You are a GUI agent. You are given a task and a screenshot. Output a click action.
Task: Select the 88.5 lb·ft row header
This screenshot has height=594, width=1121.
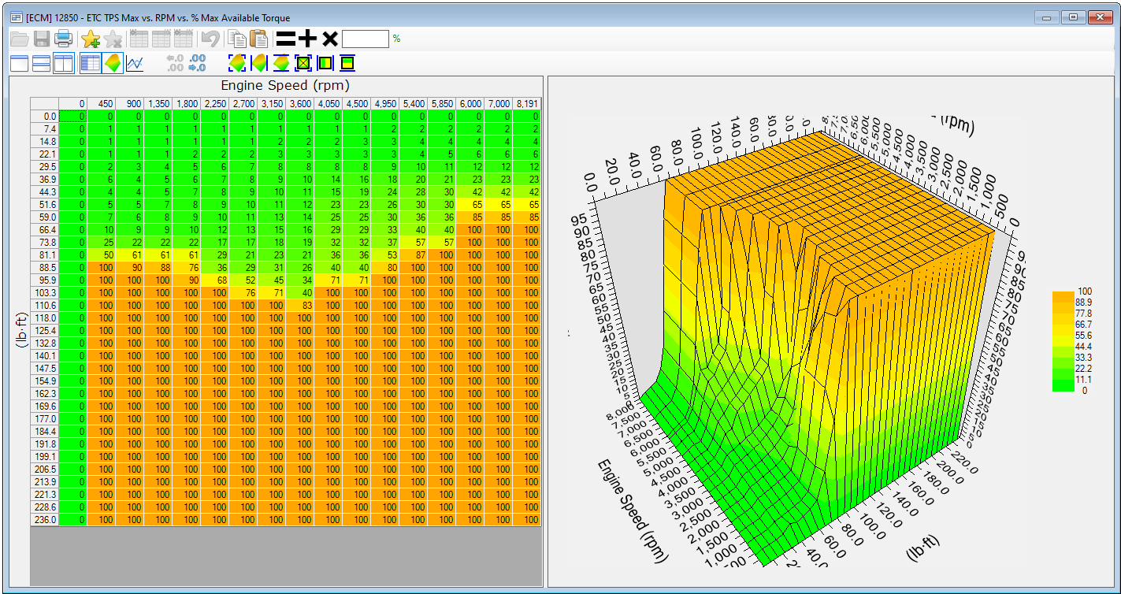(x=44, y=268)
